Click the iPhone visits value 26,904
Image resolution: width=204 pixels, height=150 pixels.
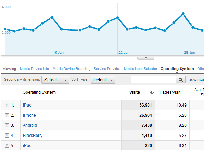coord(145,115)
